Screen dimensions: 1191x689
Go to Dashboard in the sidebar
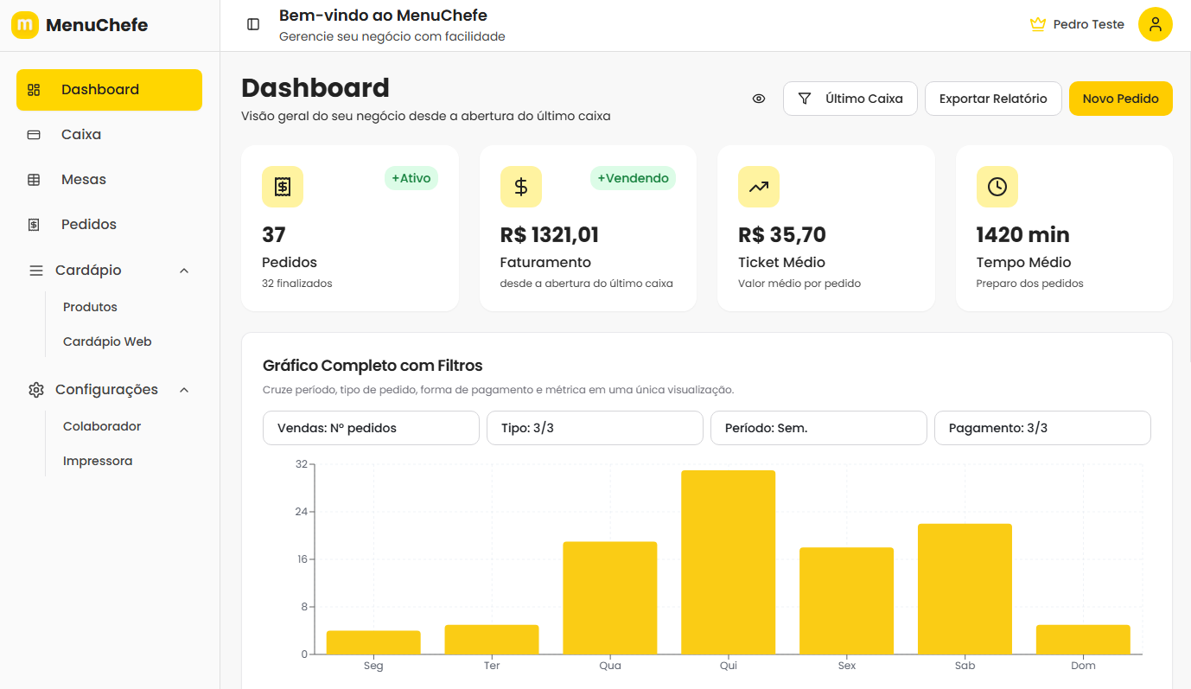pyautogui.click(x=109, y=90)
